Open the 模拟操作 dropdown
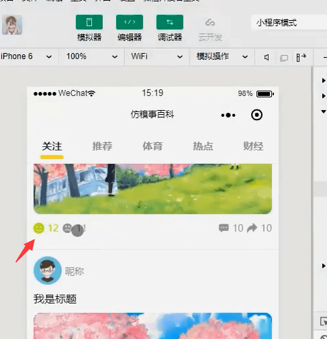The width and height of the screenshot is (327, 339). (222, 56)
